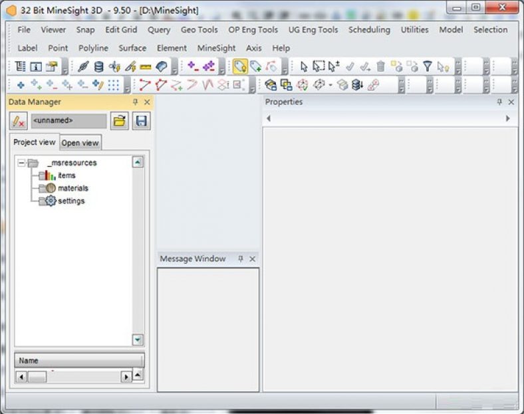Click the linker chain icon
The height and width of the screenshot is (414, 524).
point(83,66)
